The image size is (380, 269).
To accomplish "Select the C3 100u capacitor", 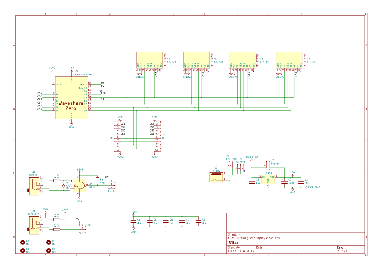I will 284,181.
